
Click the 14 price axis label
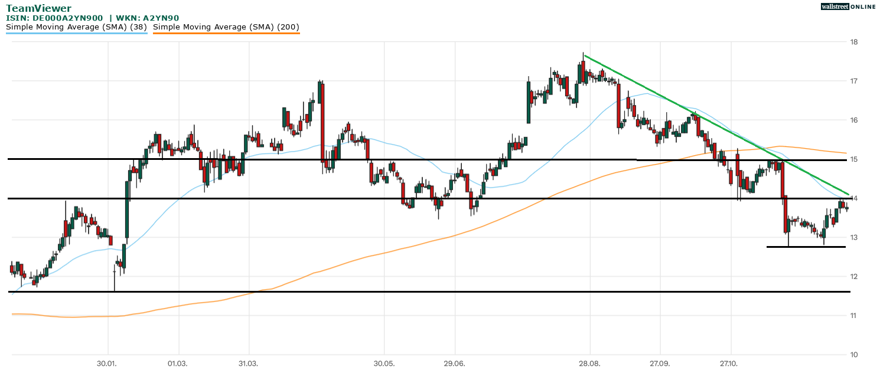point(854,198)
